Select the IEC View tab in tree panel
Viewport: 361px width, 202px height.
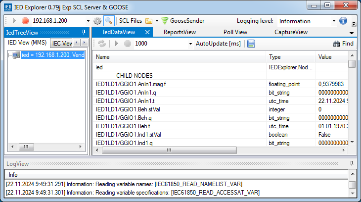click(62, 43)
